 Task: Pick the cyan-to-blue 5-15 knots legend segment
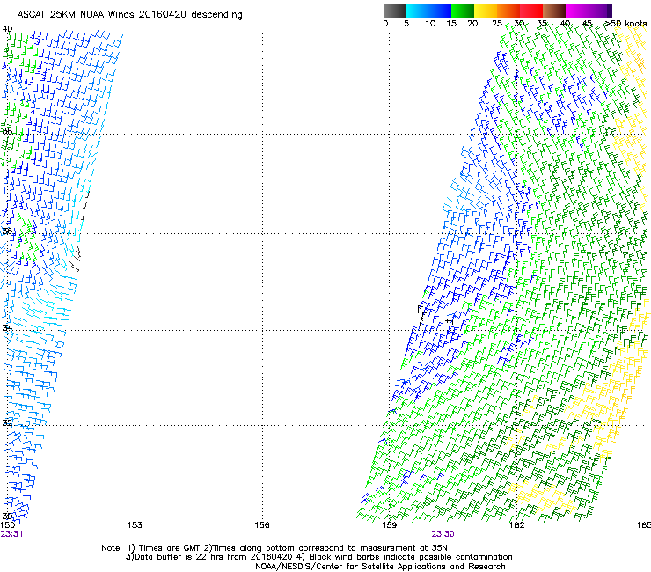pos(428,11)
